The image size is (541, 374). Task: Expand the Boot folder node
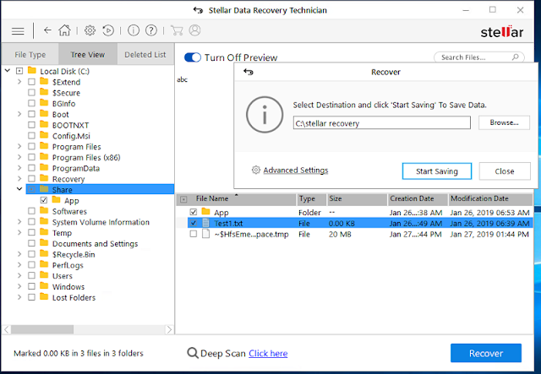coord(19,114)
